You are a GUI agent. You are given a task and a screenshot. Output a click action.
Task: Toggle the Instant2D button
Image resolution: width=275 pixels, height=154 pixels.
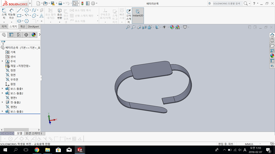138,15
